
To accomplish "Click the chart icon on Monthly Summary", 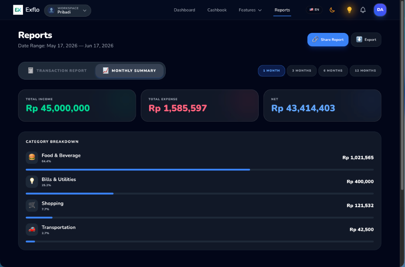I will pyautogui.click(x=106, y=71).
